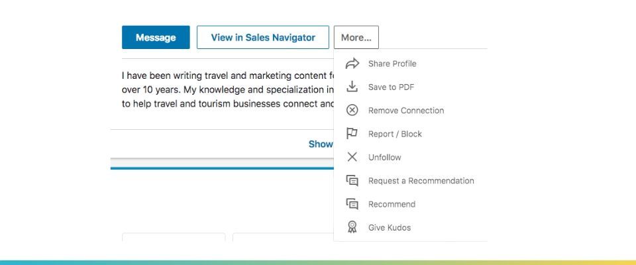Click the Give Kudos ribbon icon
This screenshot has height=265, width=636.
pyautogui.click(x=352, y=227)
